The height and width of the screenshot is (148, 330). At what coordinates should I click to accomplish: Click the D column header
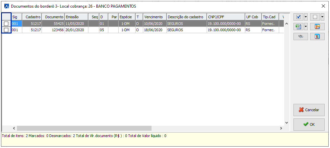pos(104,17)
